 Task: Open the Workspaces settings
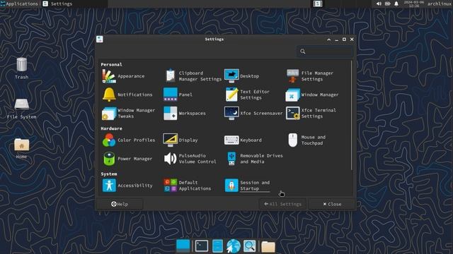click(185, 113)
